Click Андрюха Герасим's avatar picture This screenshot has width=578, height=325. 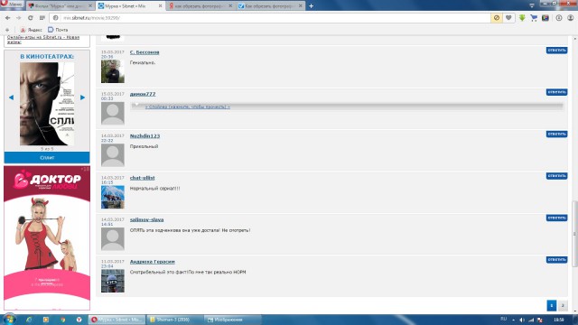(113, 281)
